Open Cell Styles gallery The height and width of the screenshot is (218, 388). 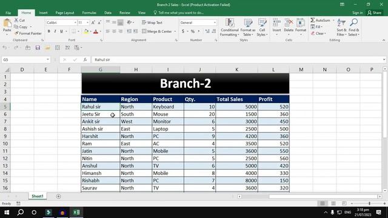[x=262, y=27]
